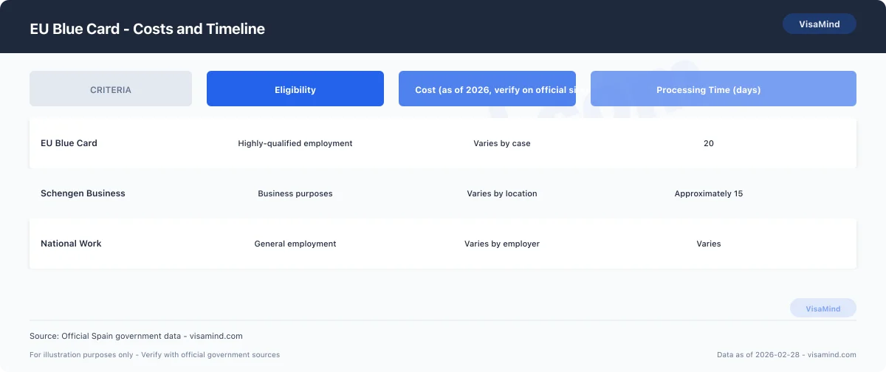Click the Cost (as of 2026) column header
The height and width of the screenshot is (372, 886).
pos(487,89)
